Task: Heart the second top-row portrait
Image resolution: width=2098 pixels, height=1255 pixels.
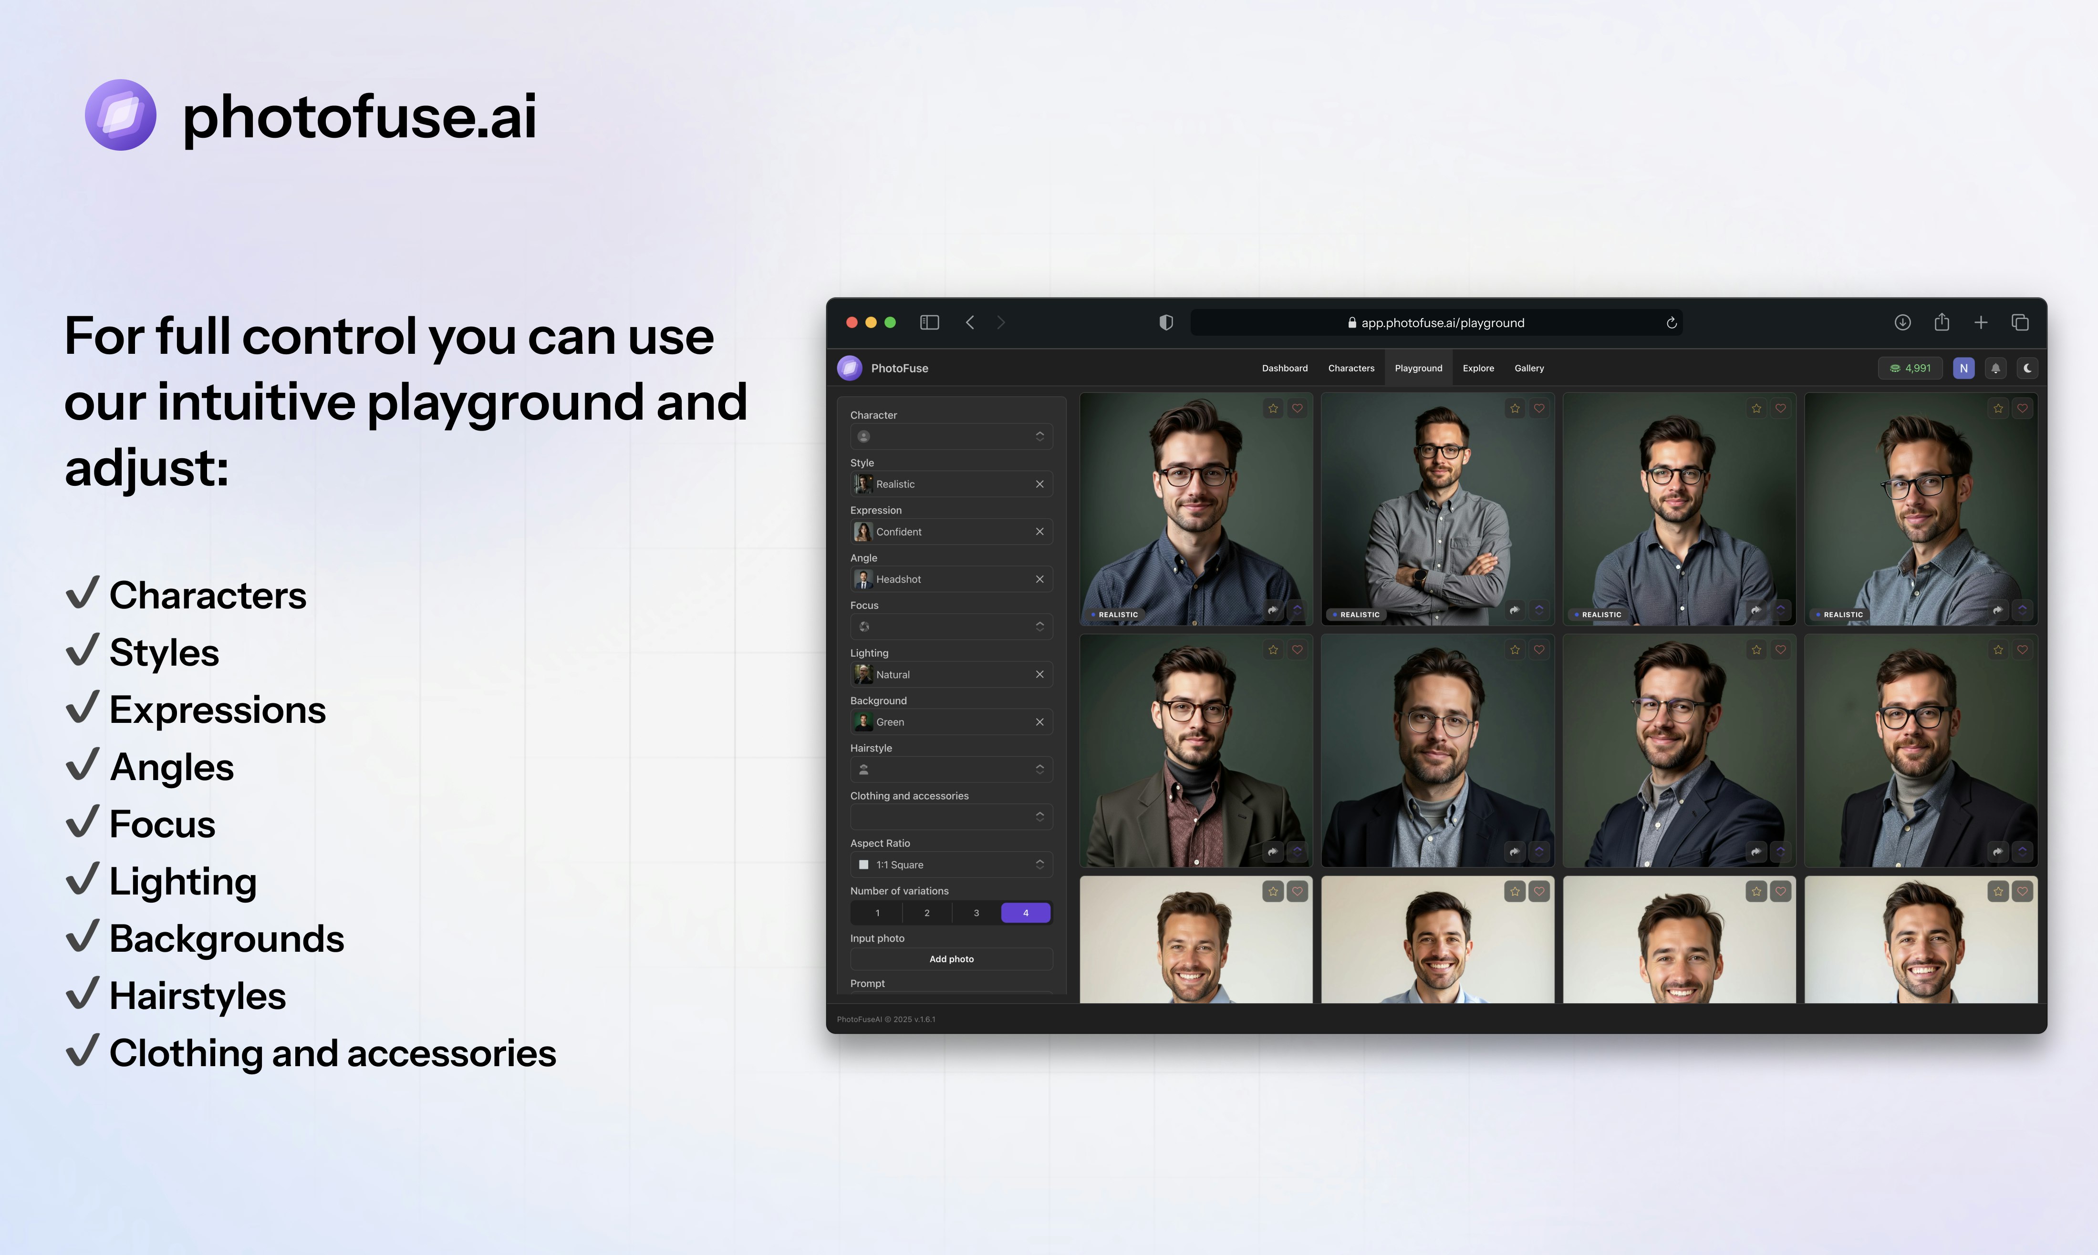Action: [x=1539, y=409]
